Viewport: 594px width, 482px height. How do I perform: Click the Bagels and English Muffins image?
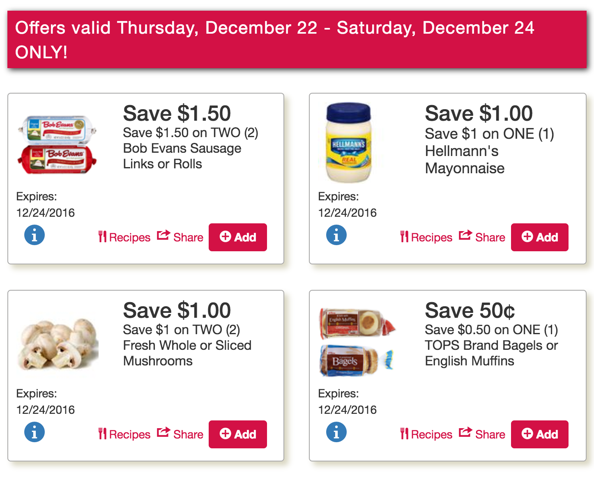357,342
